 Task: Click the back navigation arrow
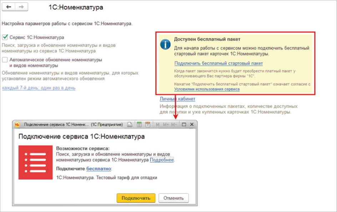(9, 7)
